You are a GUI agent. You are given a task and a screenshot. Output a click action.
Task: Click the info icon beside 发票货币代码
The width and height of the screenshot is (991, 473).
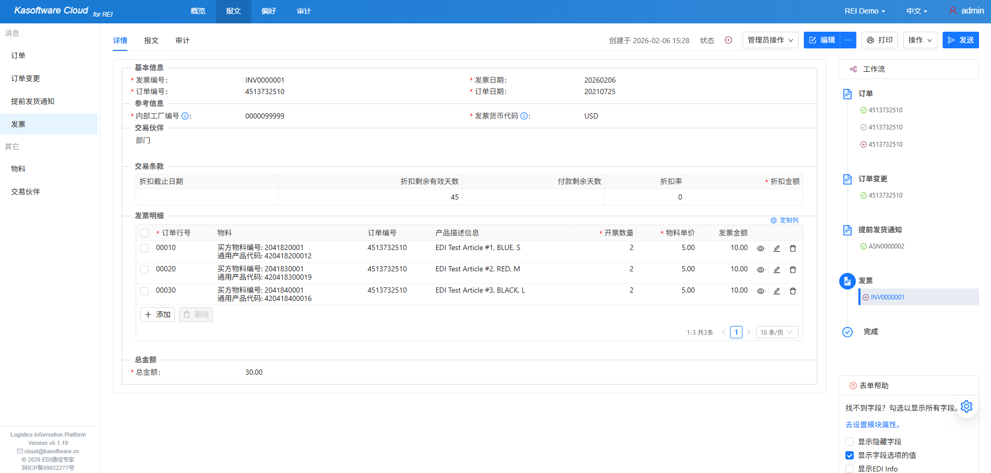click(x=524, y=116)
